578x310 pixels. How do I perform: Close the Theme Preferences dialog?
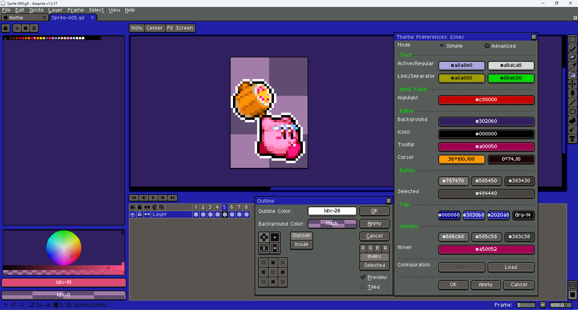point(534,37)
